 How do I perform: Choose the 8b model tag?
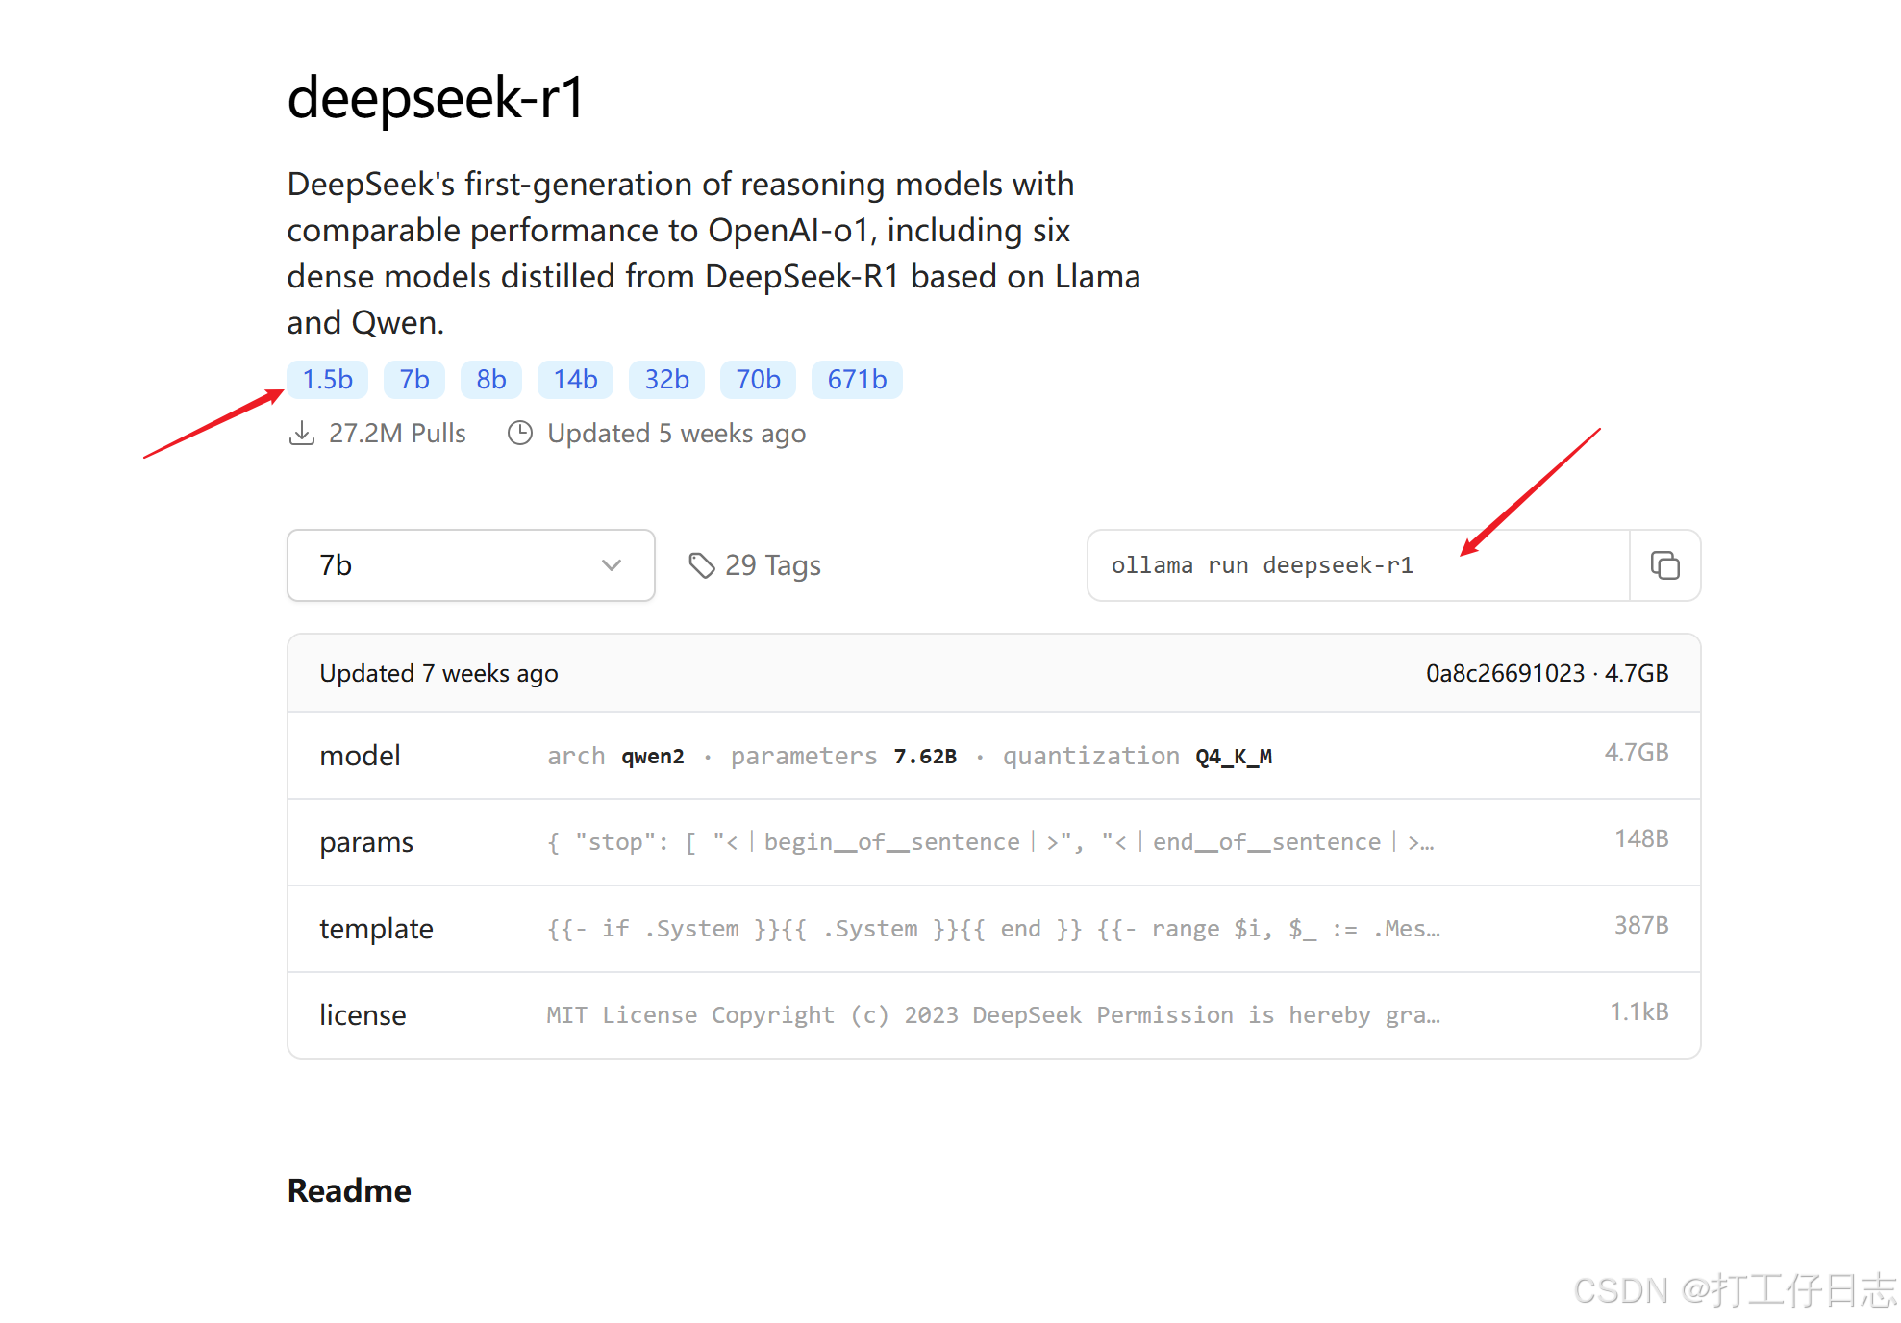click(x=490, y=380)
